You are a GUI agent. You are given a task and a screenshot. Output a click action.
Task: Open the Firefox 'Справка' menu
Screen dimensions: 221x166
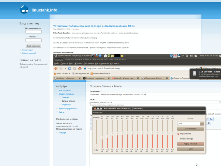114,63
